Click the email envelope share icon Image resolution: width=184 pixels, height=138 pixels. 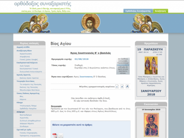coord(61,136)
